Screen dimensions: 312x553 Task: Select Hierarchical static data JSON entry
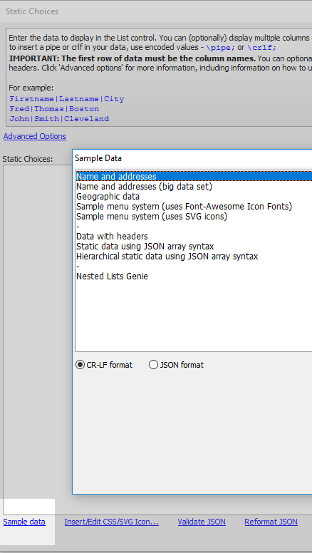pos(194,257)
